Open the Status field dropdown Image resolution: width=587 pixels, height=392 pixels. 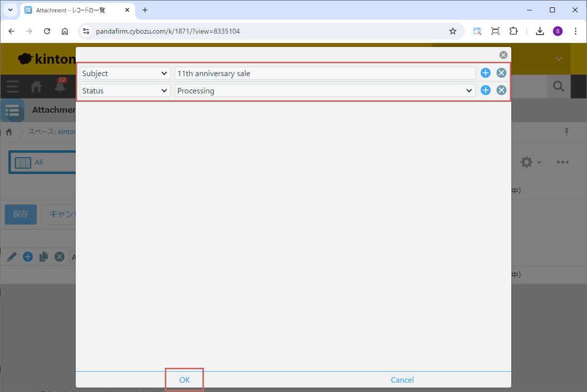(125, 90)
